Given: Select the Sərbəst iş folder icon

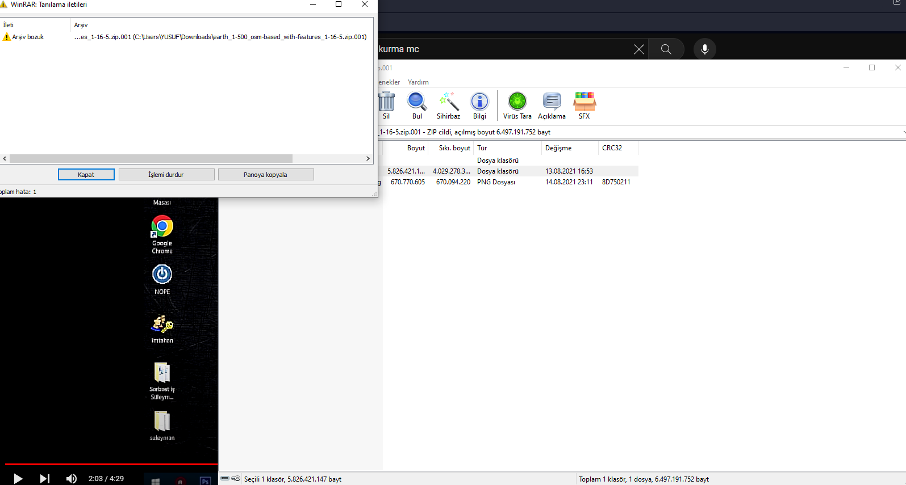Looking at the screenshot, I should (x=162, y=381).
